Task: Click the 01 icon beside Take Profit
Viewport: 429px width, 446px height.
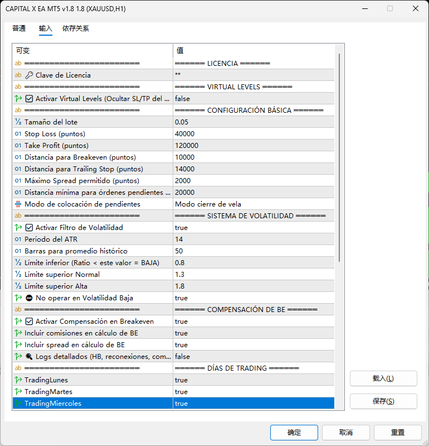Action: pos(18,145)
